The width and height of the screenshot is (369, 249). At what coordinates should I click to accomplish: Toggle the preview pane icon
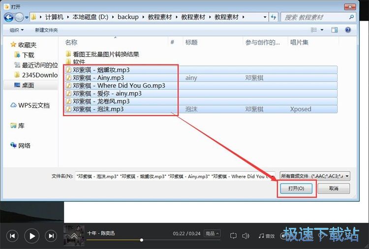click(x=334, y=30)
